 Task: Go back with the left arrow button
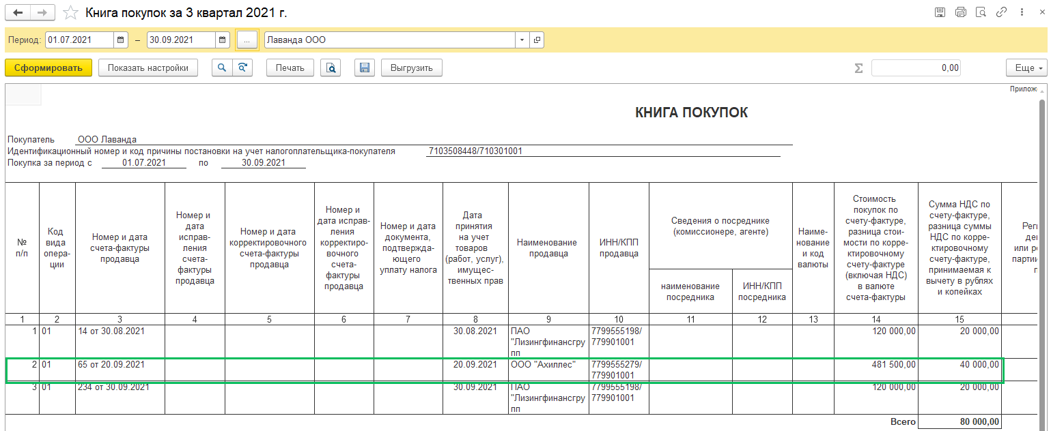pyautogui.click(x=18, y=13)
